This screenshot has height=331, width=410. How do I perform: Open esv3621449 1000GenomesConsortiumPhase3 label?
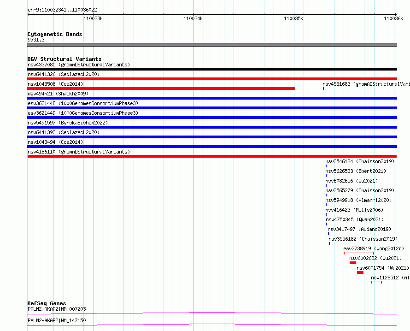[x=83, y=113]
